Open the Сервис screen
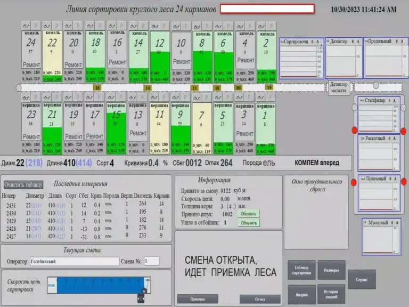Viewport: 409px width, 307px height. 362,280
